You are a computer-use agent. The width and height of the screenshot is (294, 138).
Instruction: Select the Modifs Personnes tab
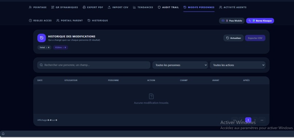[x=199, y=7]
